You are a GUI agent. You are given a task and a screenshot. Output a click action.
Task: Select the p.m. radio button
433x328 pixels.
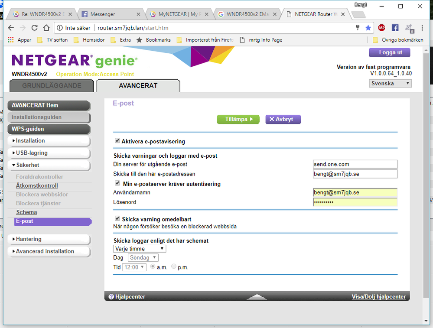coord(174,267)
